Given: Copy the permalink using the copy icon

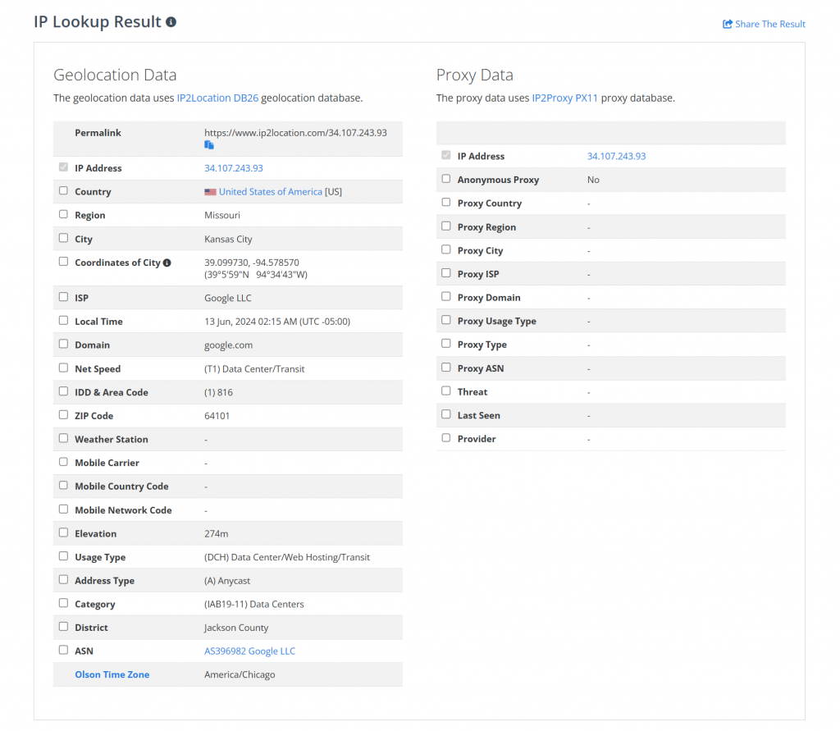Looking at the screenshot, I should 209,145.
